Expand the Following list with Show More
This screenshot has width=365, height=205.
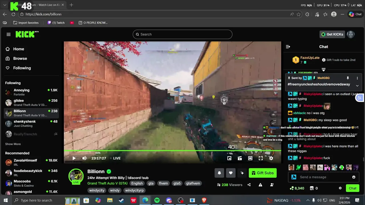13,144
